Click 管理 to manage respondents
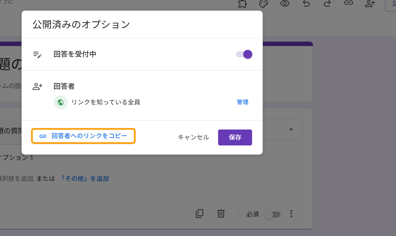Image resolution: width=396 pixels, height=236 pixels. 242,102
